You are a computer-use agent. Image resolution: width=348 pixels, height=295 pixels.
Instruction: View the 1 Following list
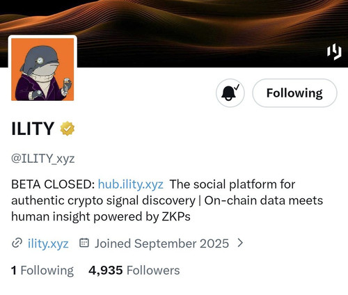(42, 271)
